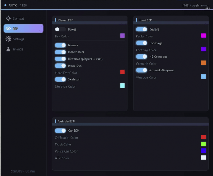Open the Box Color purple swatch
The width and height of the screenshot is (213, 176).
point(122,36)
